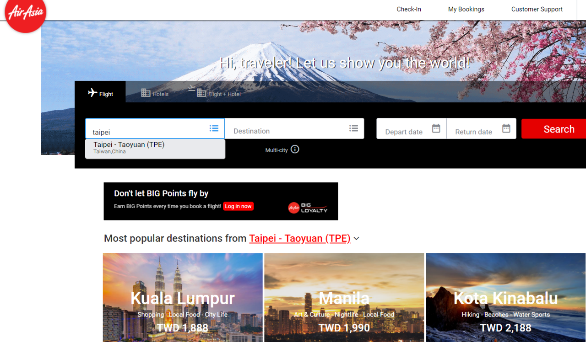Switch to the Flight + Hotel tab
This screenshot has width=586, height=342.
[215, 92]
